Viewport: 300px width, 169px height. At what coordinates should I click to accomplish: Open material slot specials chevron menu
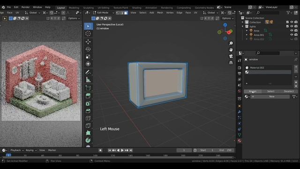point(296,77)
